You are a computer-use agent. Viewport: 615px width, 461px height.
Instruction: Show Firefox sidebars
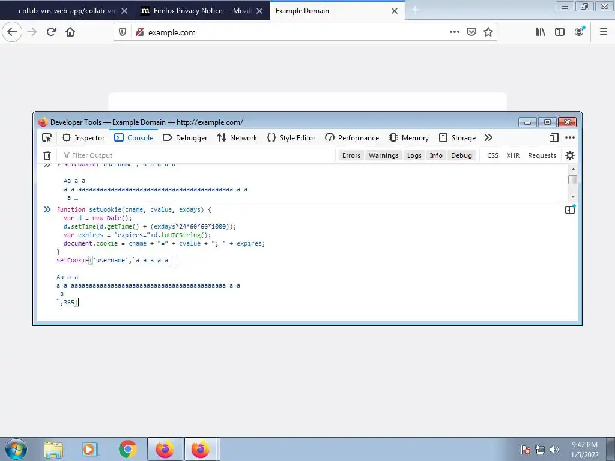(x=560, y=32)
